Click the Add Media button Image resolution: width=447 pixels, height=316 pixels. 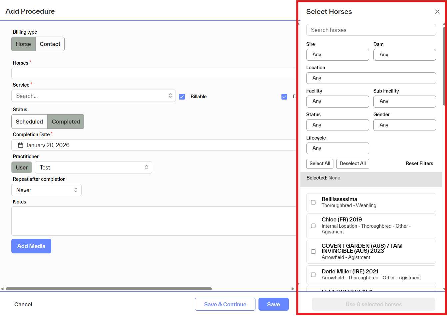pyautogui.click(x=31, y=246)
